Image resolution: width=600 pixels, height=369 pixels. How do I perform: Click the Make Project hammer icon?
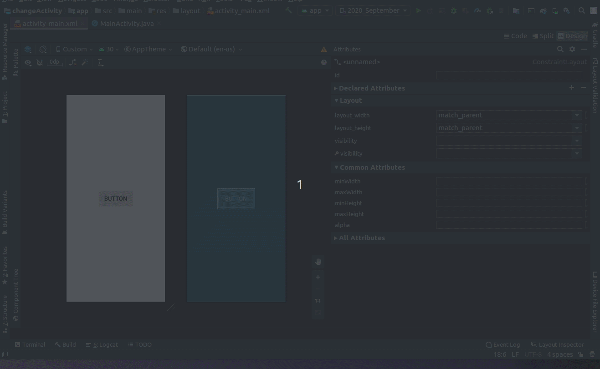(x=289, y=10)
